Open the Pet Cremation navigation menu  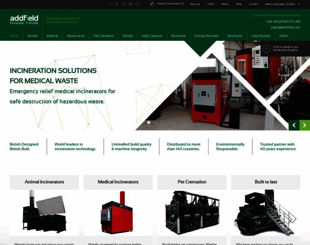[x=104, y=36]
